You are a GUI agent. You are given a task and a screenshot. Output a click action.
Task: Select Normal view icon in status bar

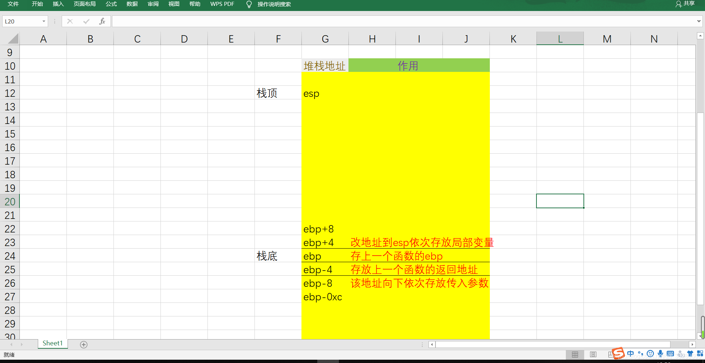tap(575, 354)
